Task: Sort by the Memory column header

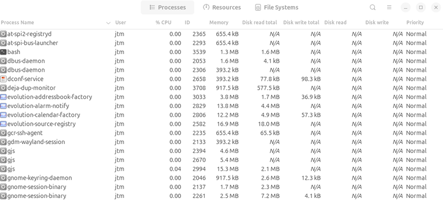Action: [x=219, y=22]
